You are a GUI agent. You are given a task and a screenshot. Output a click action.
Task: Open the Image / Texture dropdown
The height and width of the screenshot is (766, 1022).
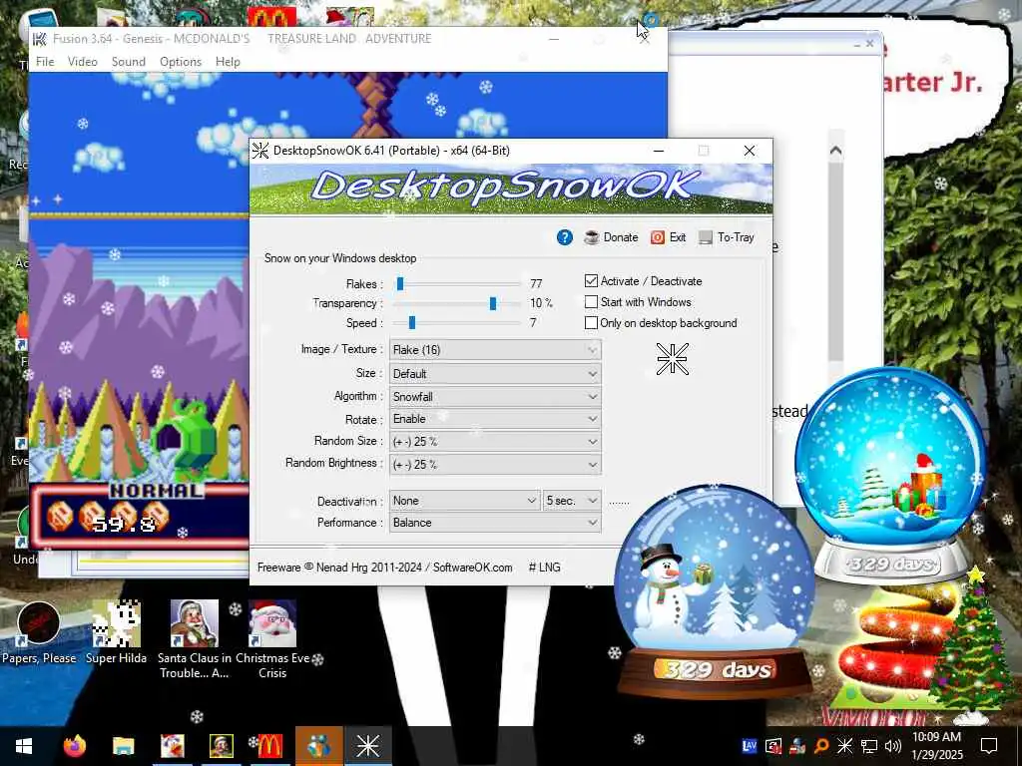(495, 350)
